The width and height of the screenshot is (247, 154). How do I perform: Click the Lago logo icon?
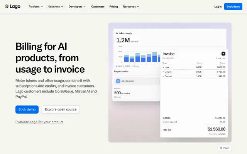point(7,6)
